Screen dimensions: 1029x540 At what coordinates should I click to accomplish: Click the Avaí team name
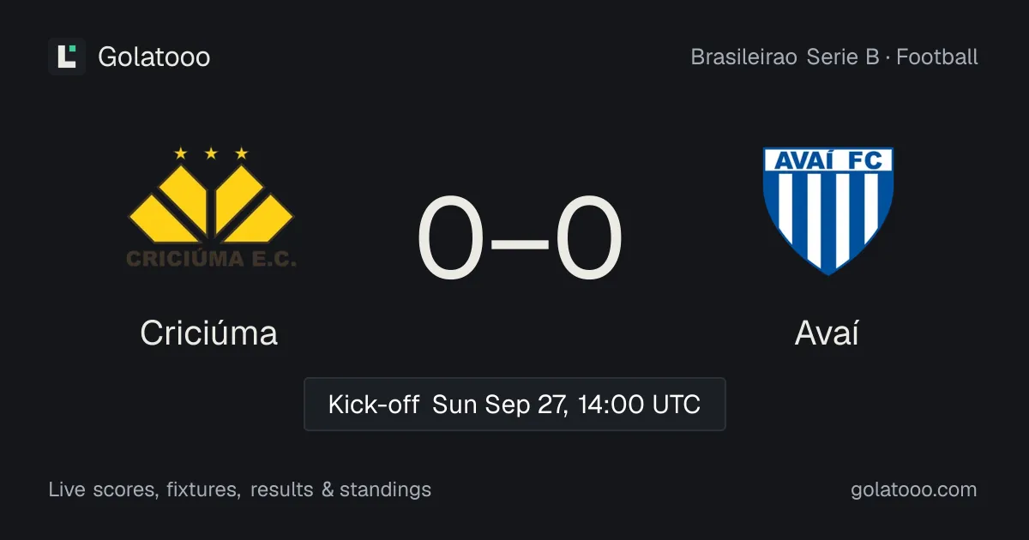pos(827,333)
